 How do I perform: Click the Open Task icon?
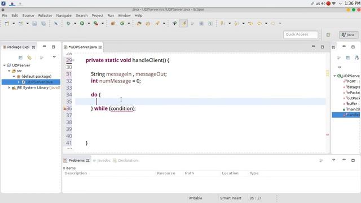point(148,24)
